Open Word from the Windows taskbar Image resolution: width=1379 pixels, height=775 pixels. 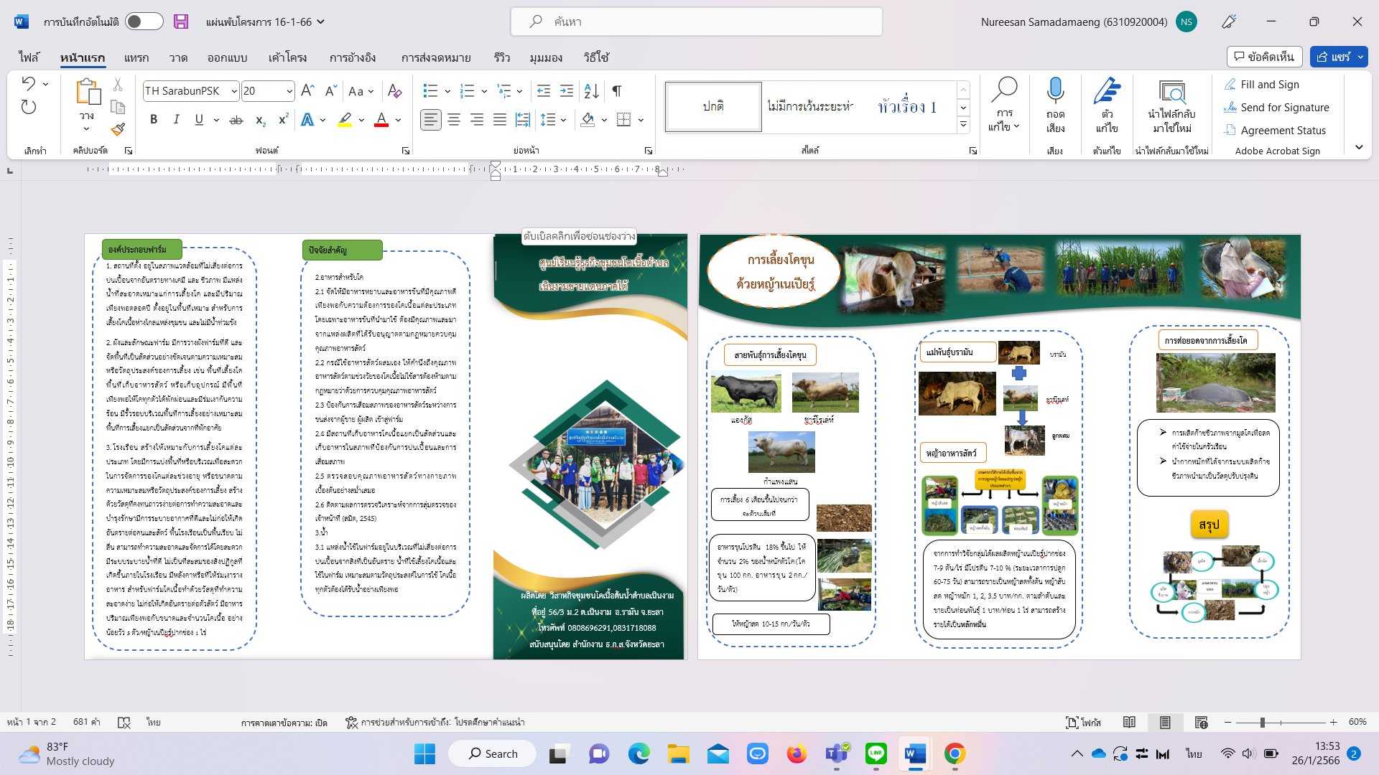tap(915, 753)
